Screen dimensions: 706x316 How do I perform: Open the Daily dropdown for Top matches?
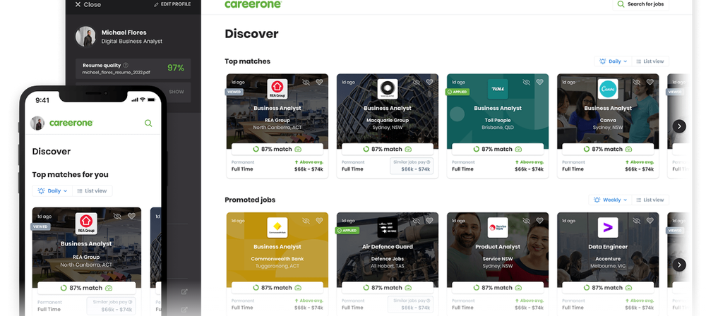[614, 61]
